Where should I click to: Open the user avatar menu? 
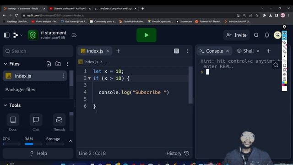(x=277, y=35)
